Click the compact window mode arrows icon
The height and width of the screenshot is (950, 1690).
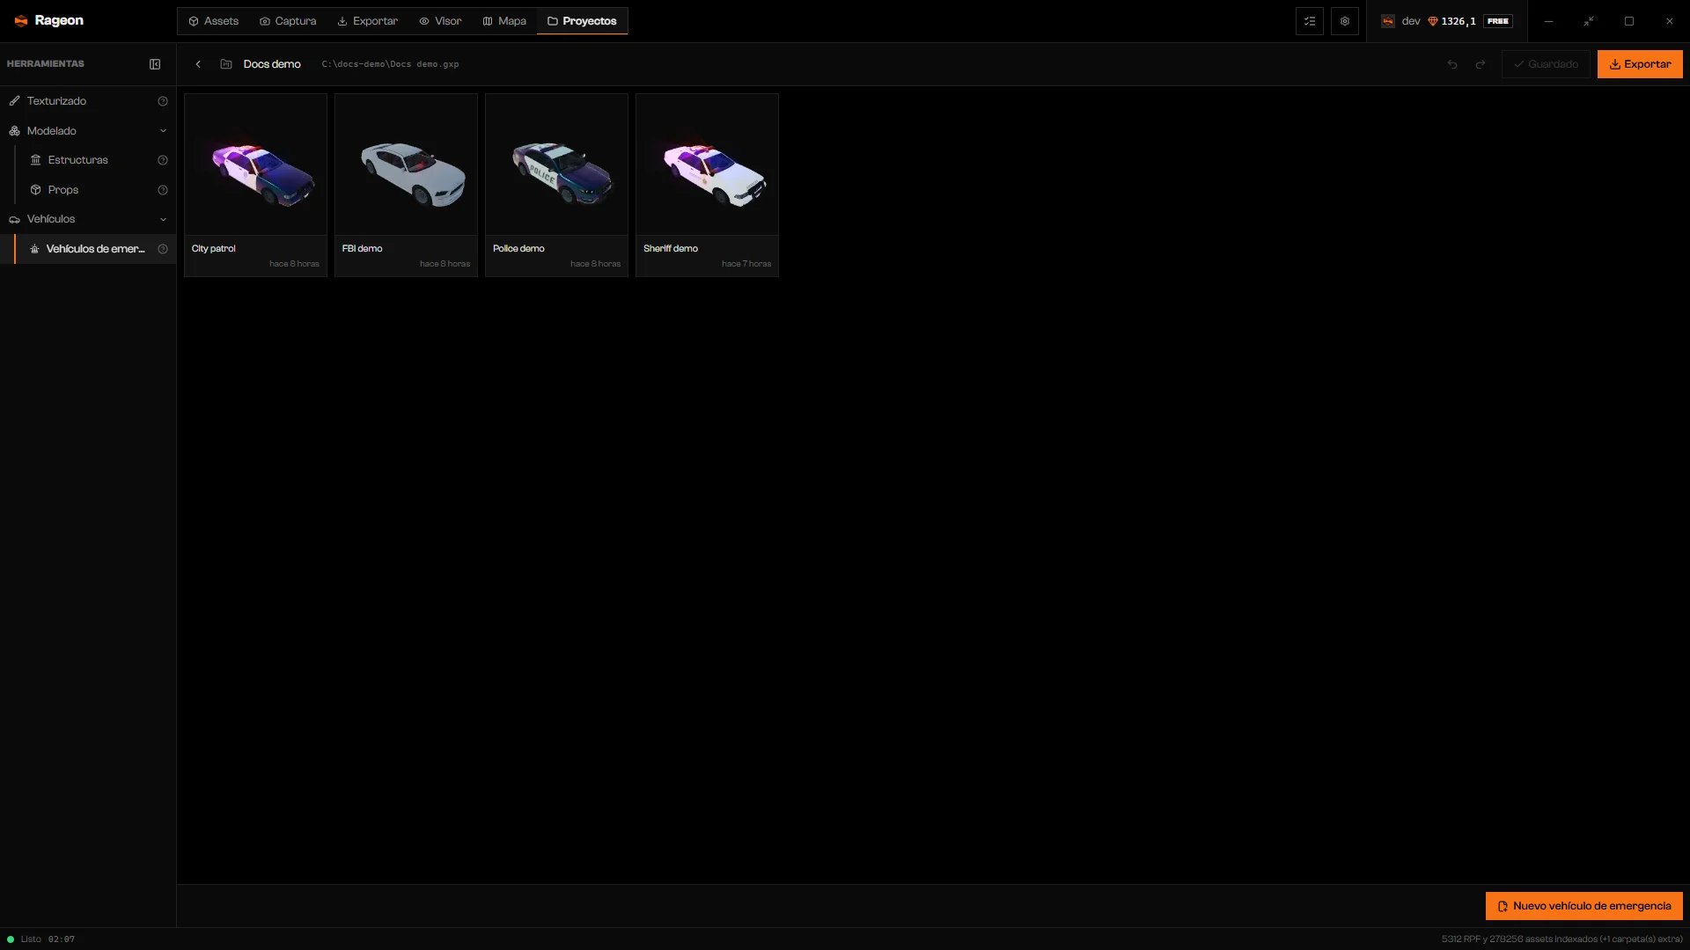point(1589,21)
